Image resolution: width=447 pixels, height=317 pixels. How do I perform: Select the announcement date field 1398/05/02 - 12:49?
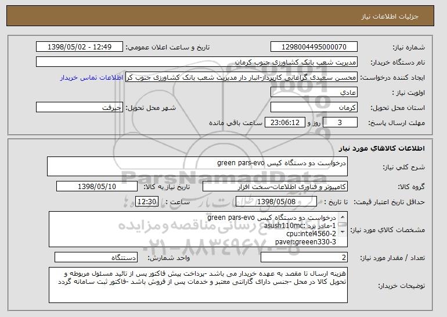click(80, 47)
